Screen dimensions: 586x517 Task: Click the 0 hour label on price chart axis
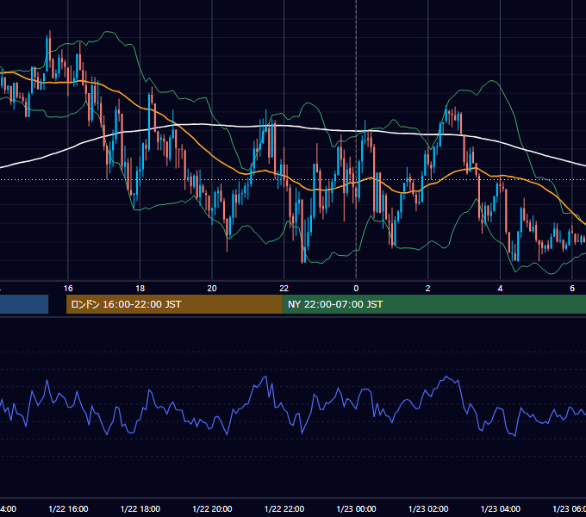tap(356, 288)
